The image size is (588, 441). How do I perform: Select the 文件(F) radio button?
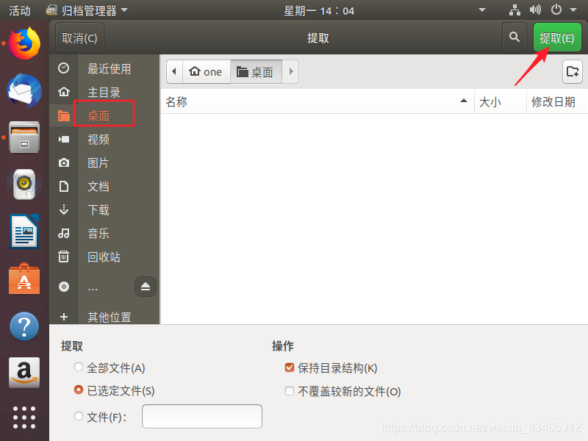point(79,416)
